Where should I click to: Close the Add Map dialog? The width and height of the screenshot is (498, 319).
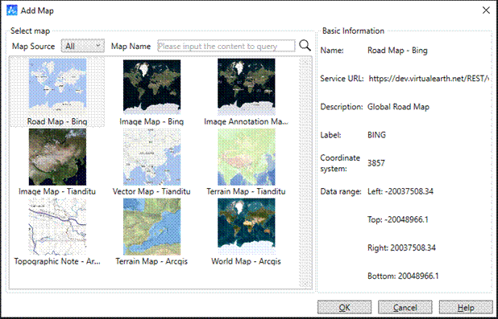click(486, 10)
